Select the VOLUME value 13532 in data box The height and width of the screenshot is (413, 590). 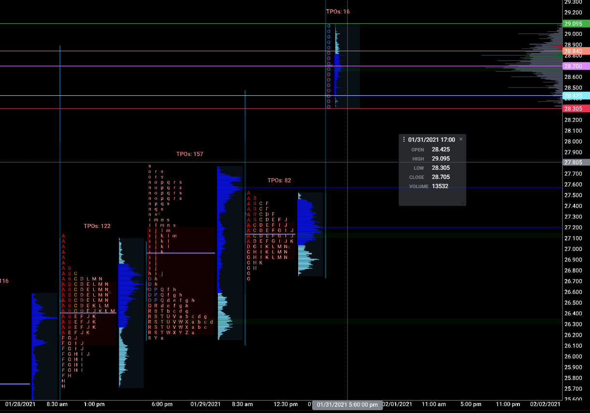(x=440, y=186)
